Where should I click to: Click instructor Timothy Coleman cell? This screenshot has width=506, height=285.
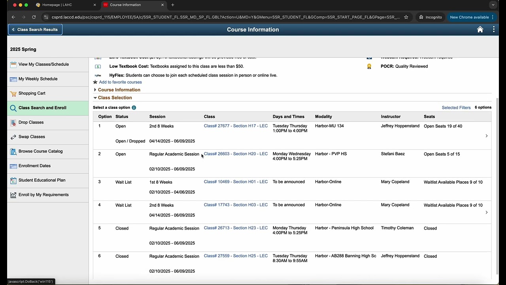coord(397,228)
